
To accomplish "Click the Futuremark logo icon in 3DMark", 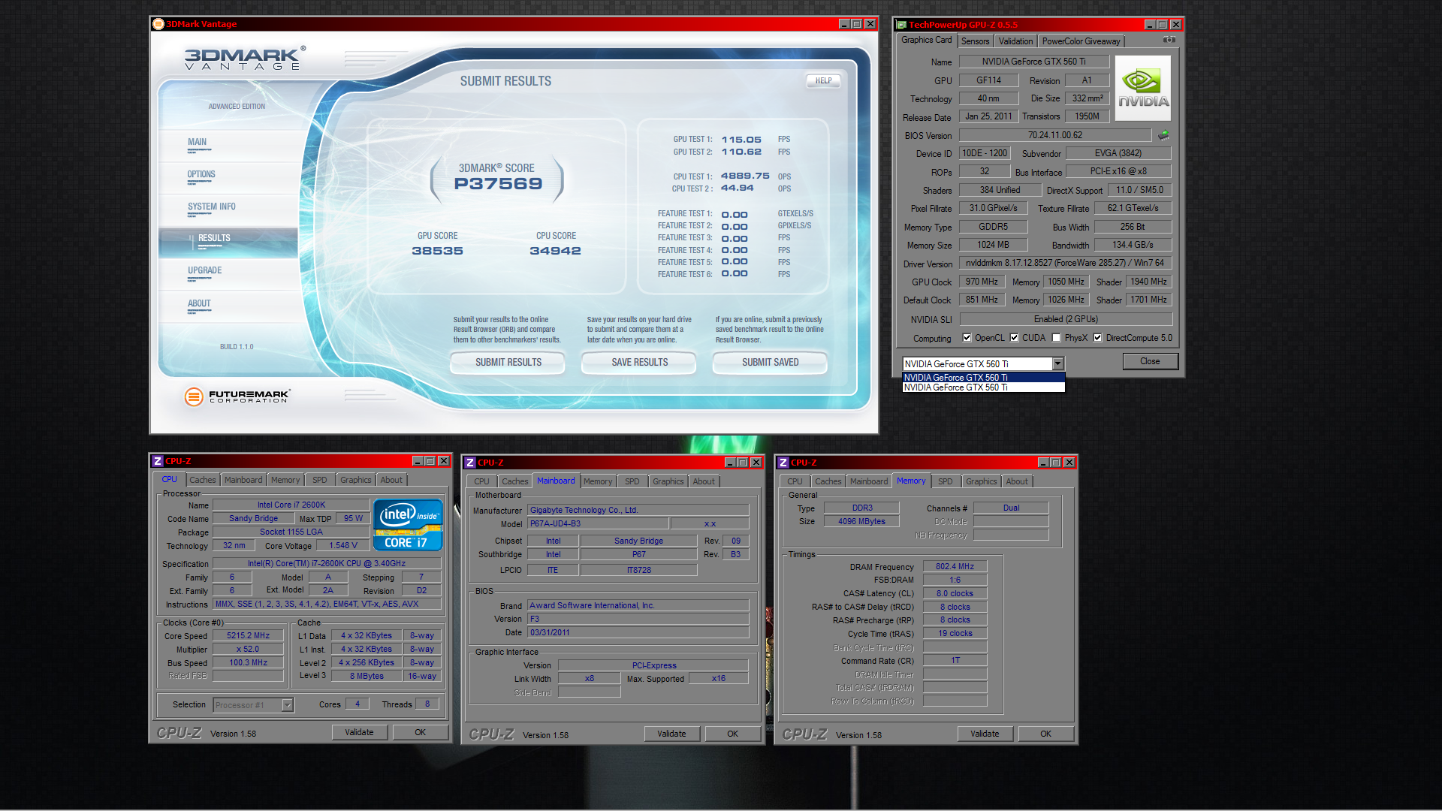I will click(x=194, y=396).
